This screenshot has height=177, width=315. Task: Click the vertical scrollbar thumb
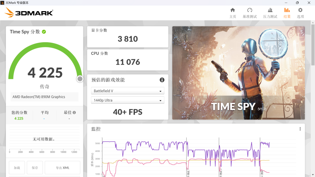[x=313, y=45]
